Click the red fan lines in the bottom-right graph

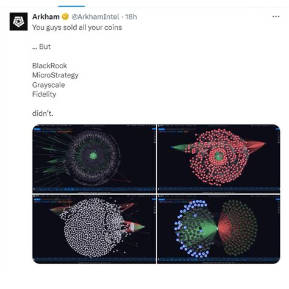[225, 227]
